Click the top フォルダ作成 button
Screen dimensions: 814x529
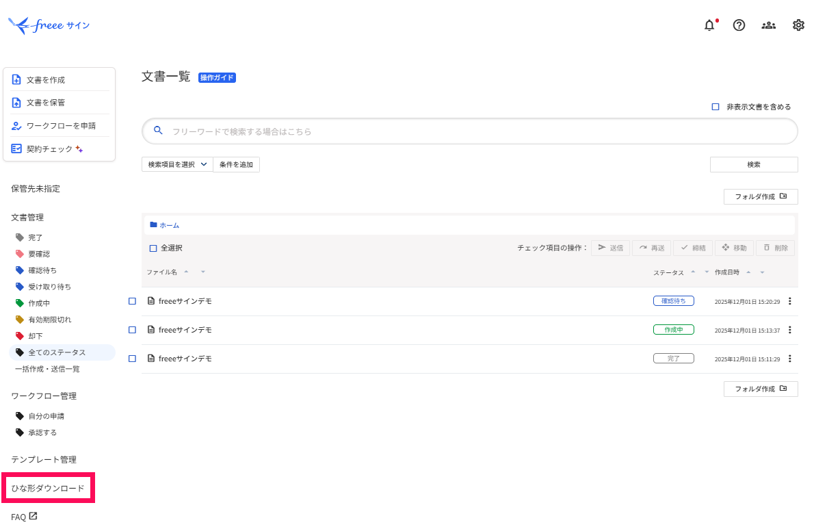pyautogui.click(x=761, y=196)
